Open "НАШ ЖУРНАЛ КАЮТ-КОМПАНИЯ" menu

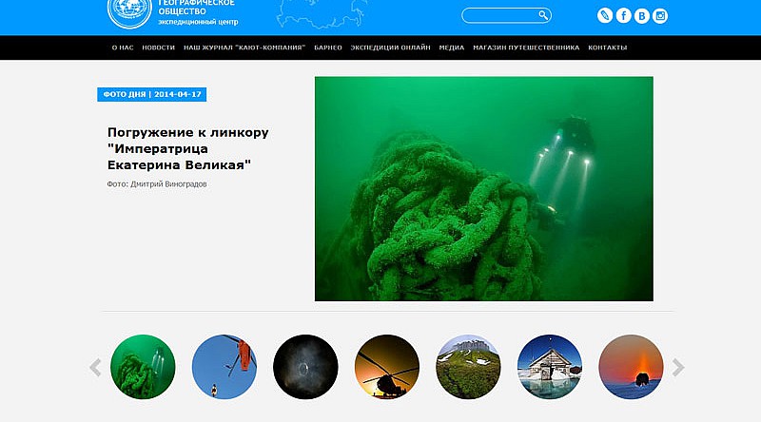244,48
